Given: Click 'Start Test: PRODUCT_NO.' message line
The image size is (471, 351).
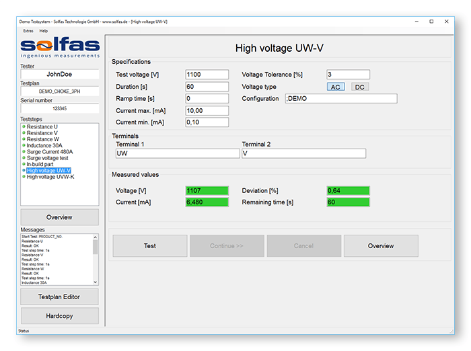Looking at the screenshot, I should click(42, 237).
